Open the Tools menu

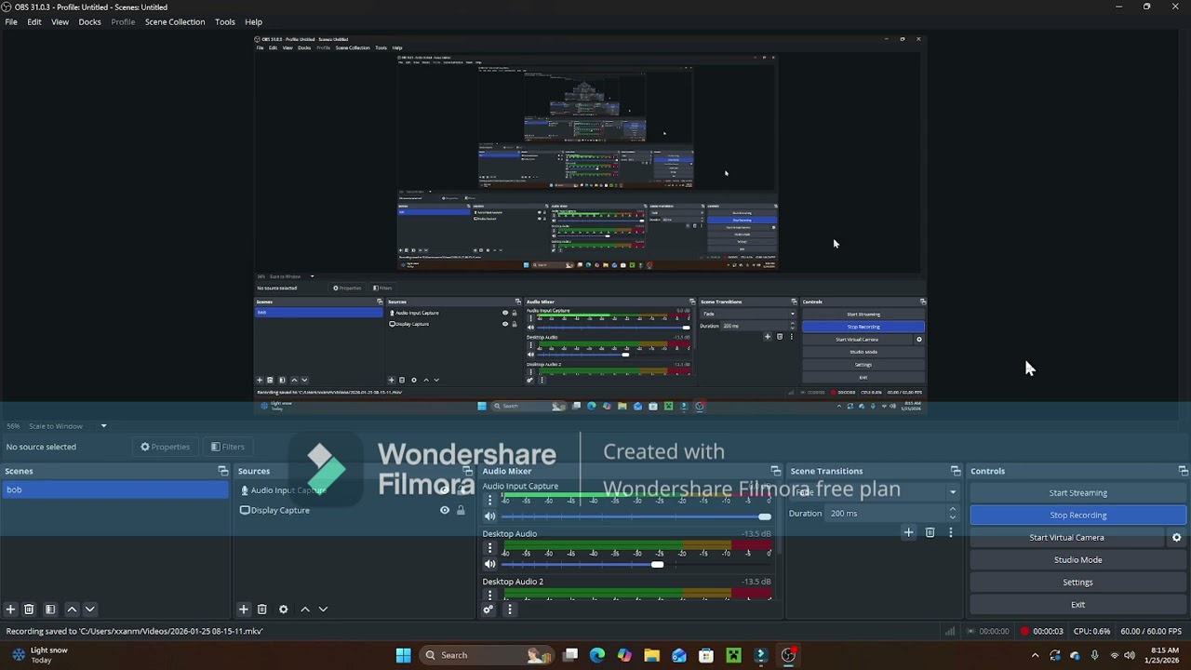[225, 21]
